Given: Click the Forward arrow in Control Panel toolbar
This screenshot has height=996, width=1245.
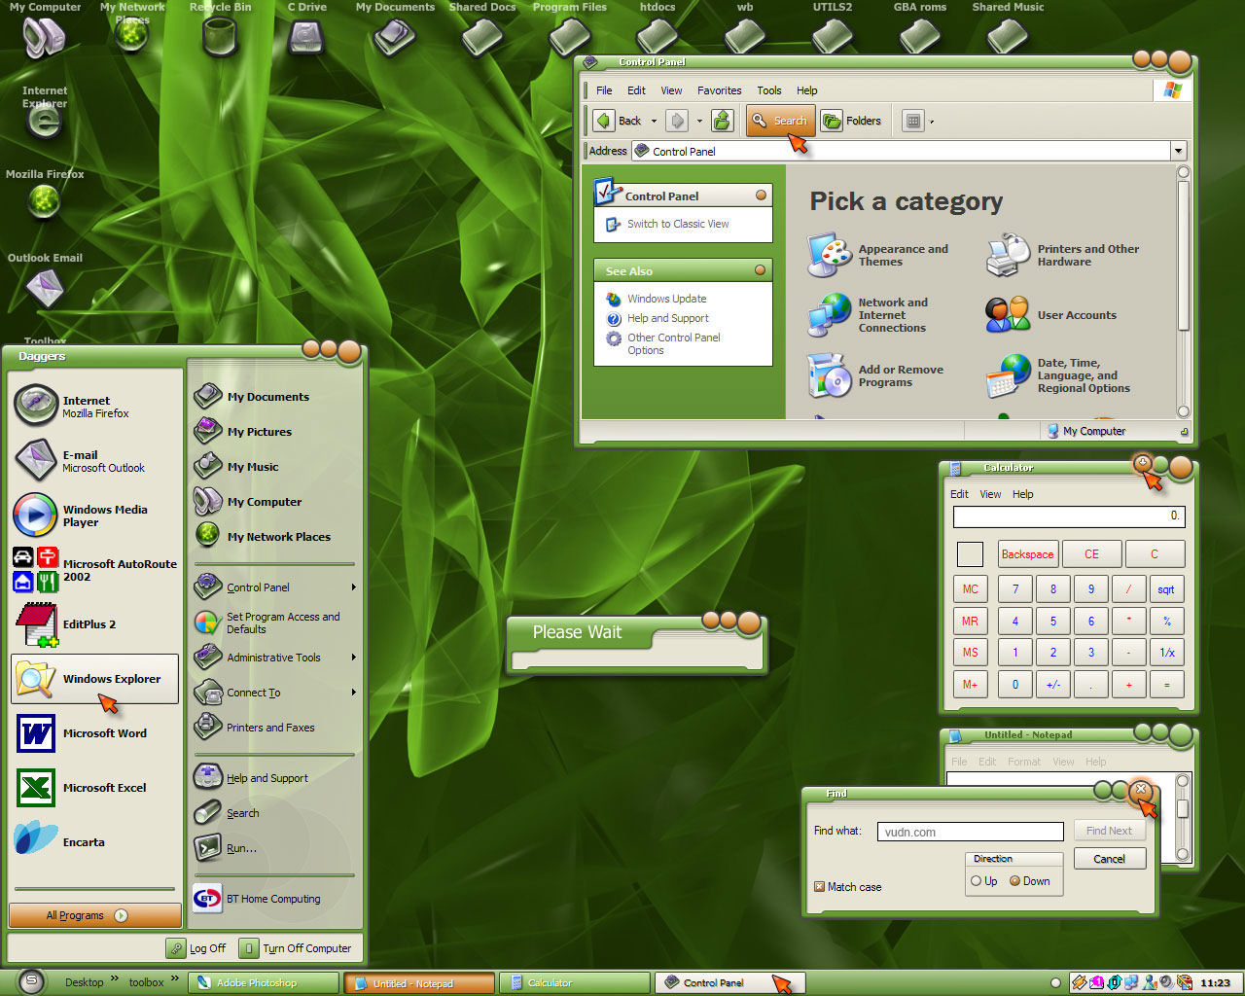Looking at the screenshot, I should pos(678,121).
